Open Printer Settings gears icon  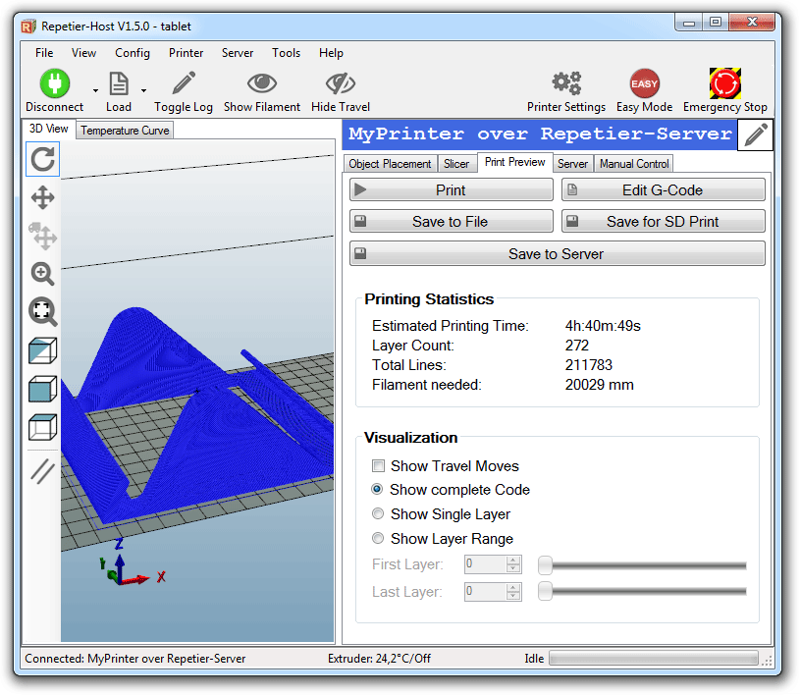[x=566, y=83]
